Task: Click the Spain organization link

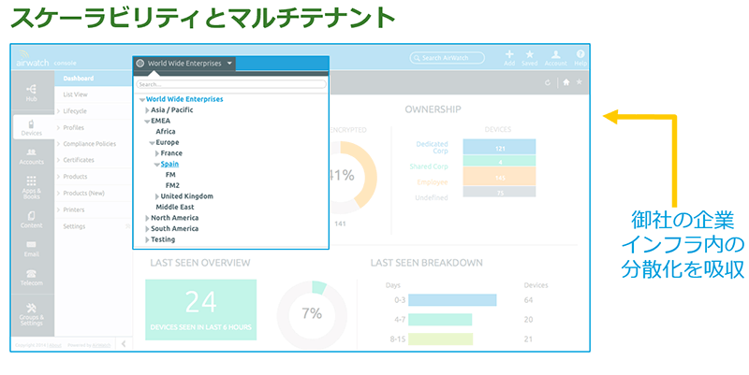Action: [170, 164]
